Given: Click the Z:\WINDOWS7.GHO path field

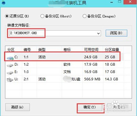Looking at the screenshot, I should click(55, 33).
